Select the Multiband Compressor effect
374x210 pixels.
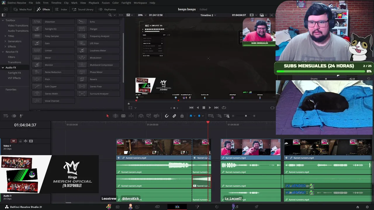click(x=98, y=65)
